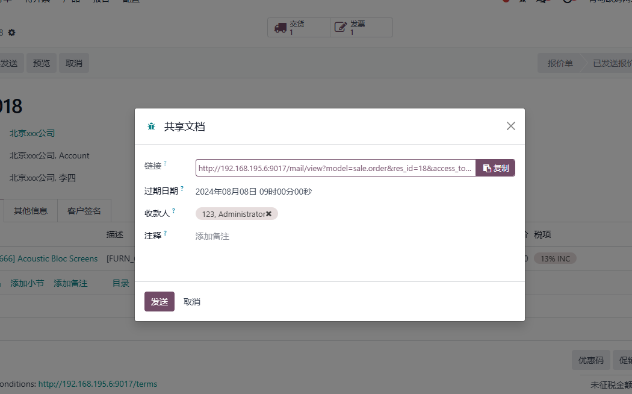632x394 pixels.
Task: Show help tooltip for 收款人 label
Action: coord(174,210)
